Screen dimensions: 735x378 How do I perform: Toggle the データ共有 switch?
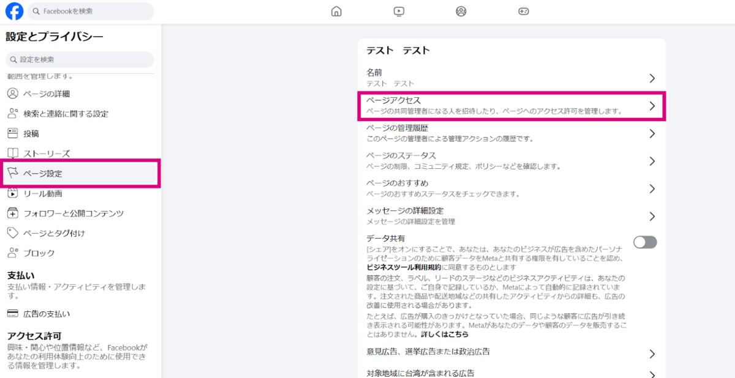645,242
